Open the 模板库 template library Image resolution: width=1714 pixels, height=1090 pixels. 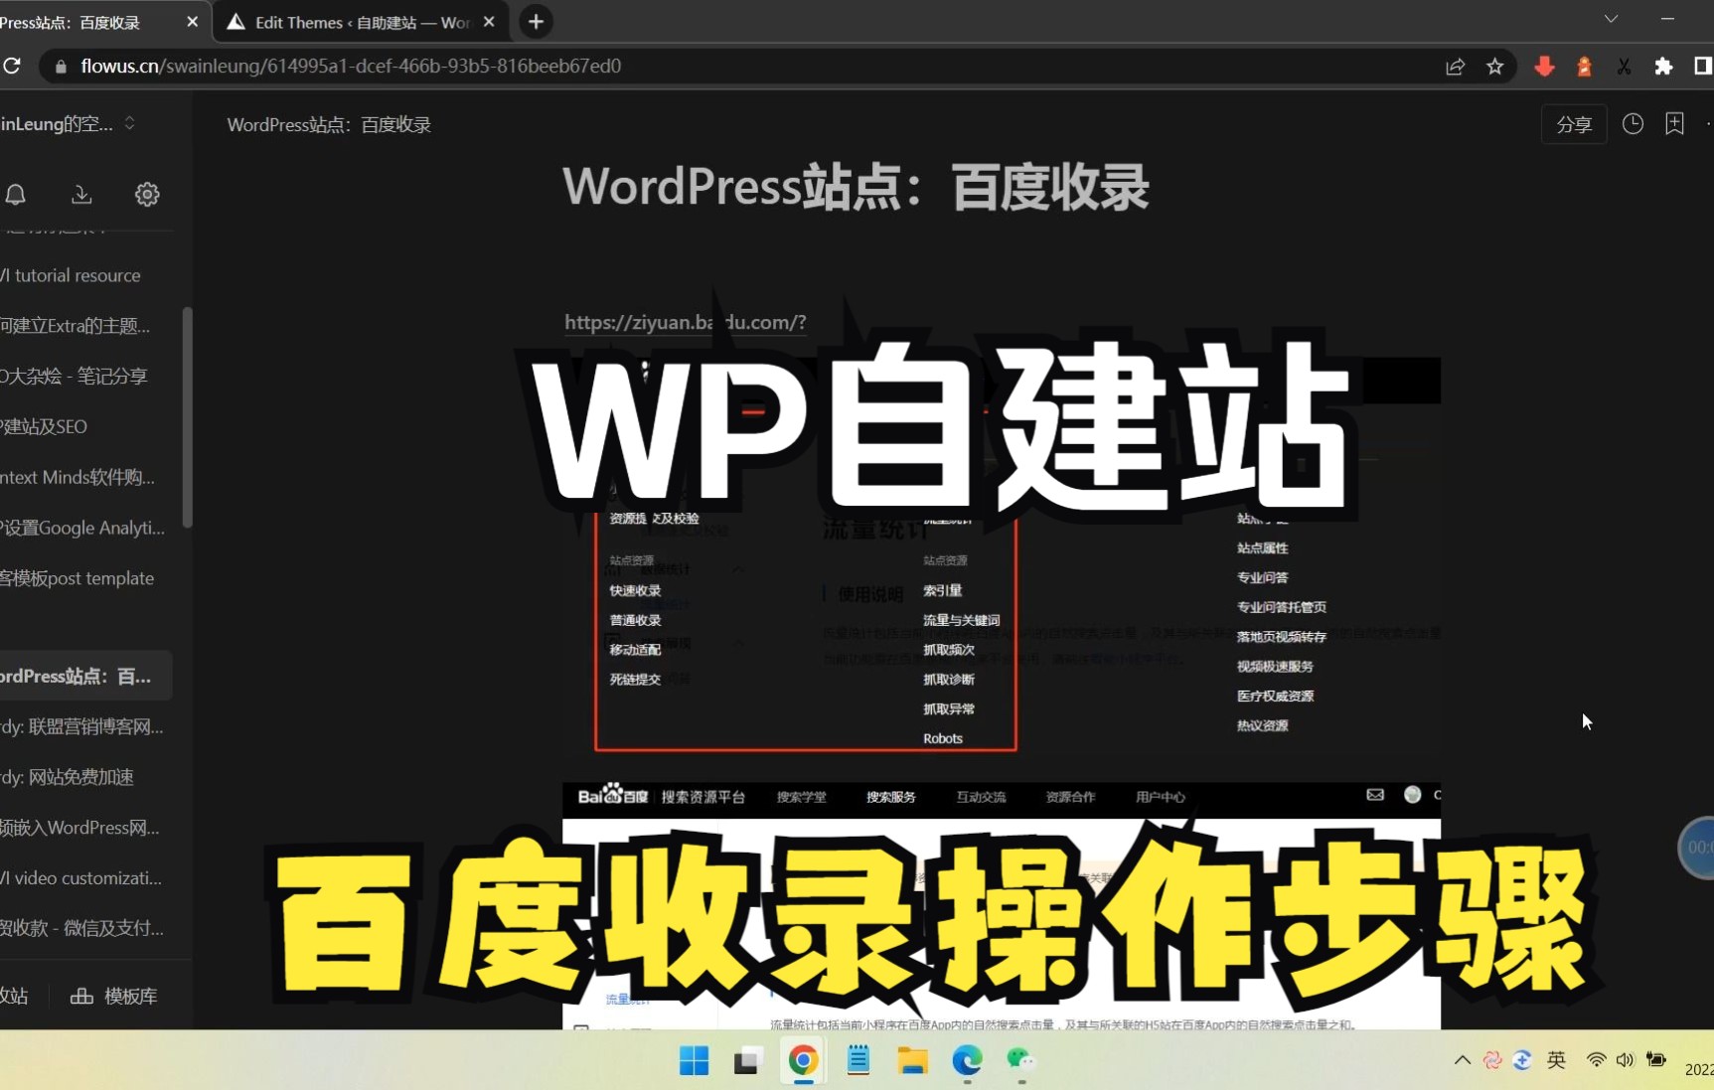pos(113,996)
